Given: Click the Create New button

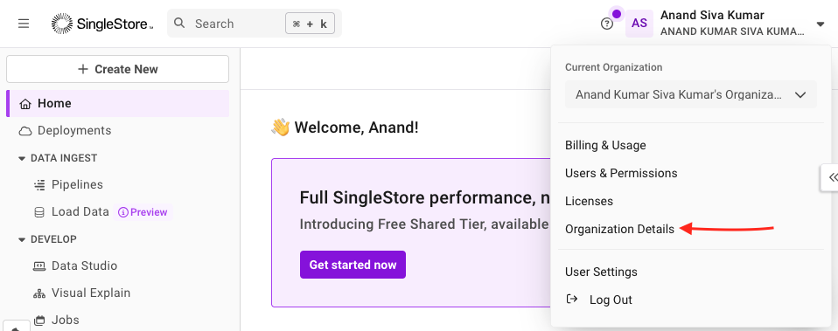Looking at the screenshot, I should 117,69.
